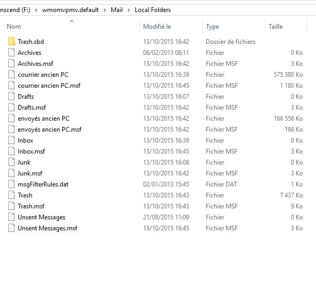Select the msgFilterRules.dat file icon
The height and width of the screenshot is (281, 316).
(12, 184)
